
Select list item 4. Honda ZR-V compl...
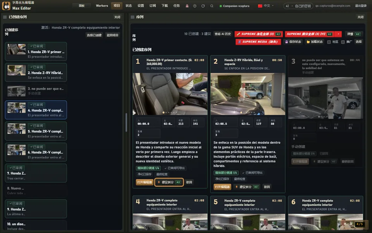click(x=36, y=110)
